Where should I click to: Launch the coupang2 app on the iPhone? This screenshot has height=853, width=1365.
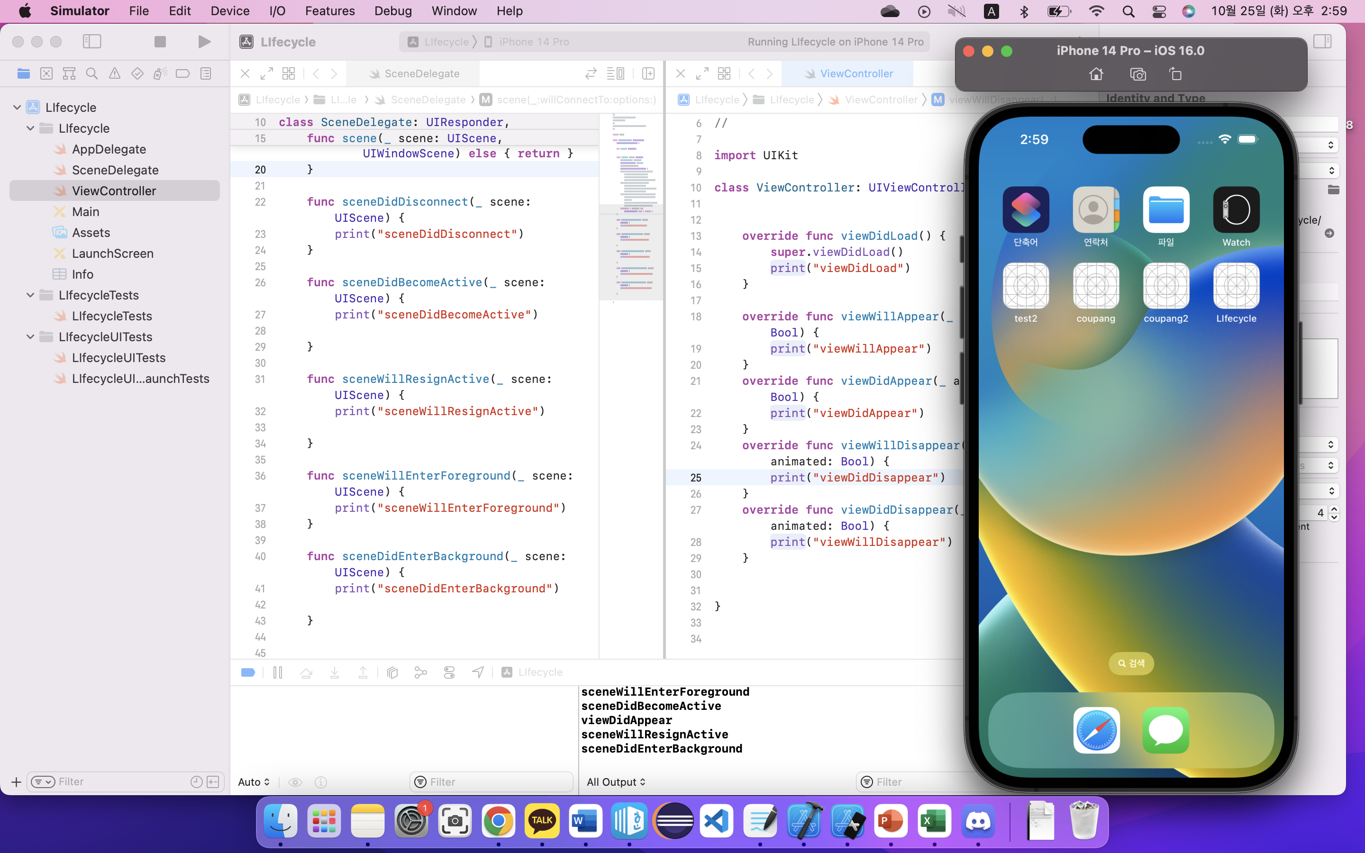click(1166, 285)
